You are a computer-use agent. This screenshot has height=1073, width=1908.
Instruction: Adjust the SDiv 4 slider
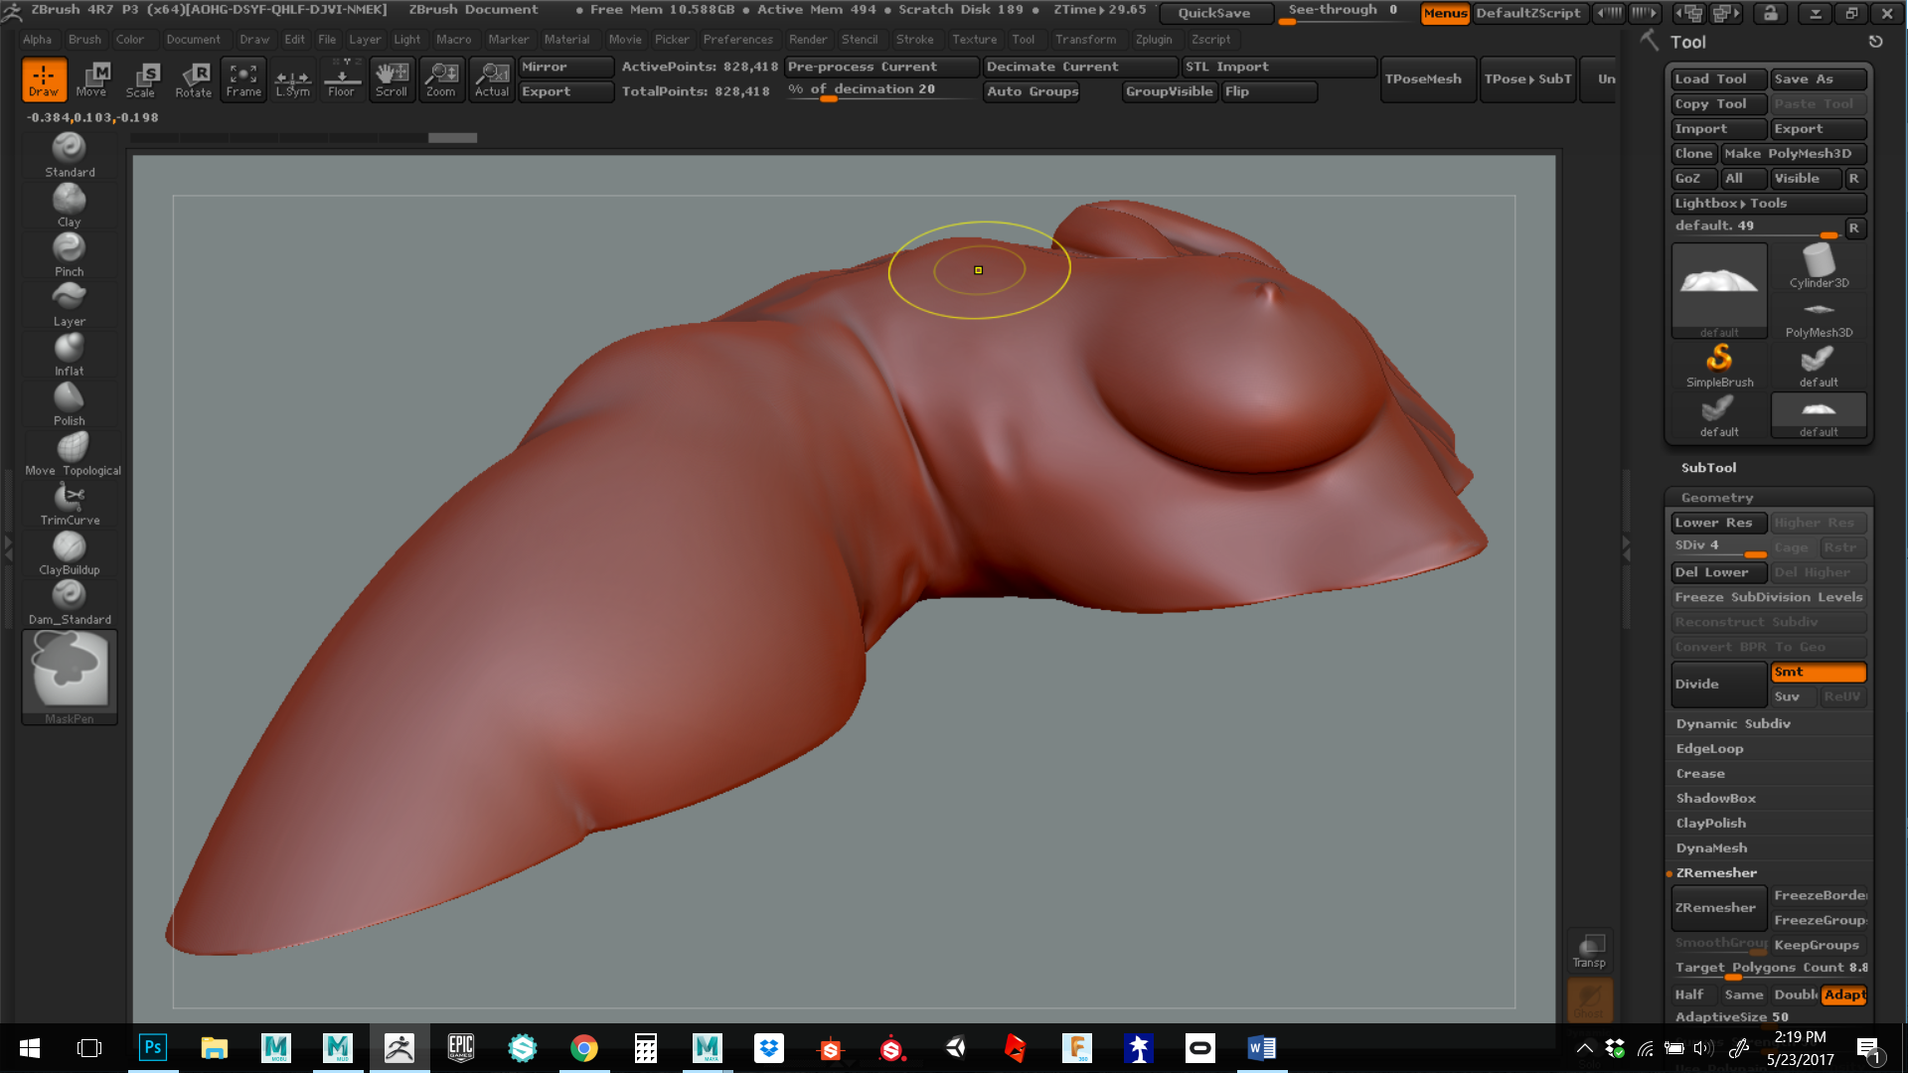tap(1718, 547)
